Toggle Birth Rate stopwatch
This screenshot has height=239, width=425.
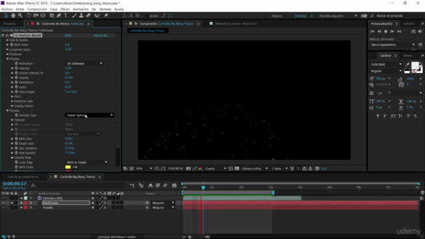click(12, 44)
